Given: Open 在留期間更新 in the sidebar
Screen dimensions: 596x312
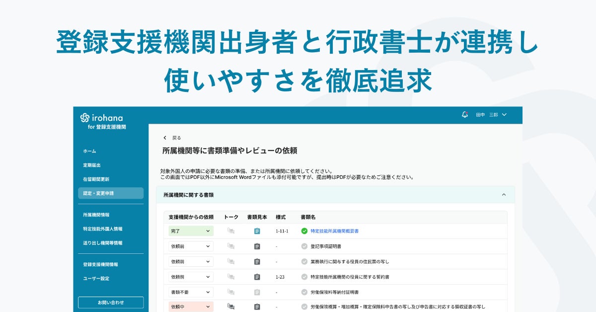Looking at the screenshot, I should [x=96, y=179].
